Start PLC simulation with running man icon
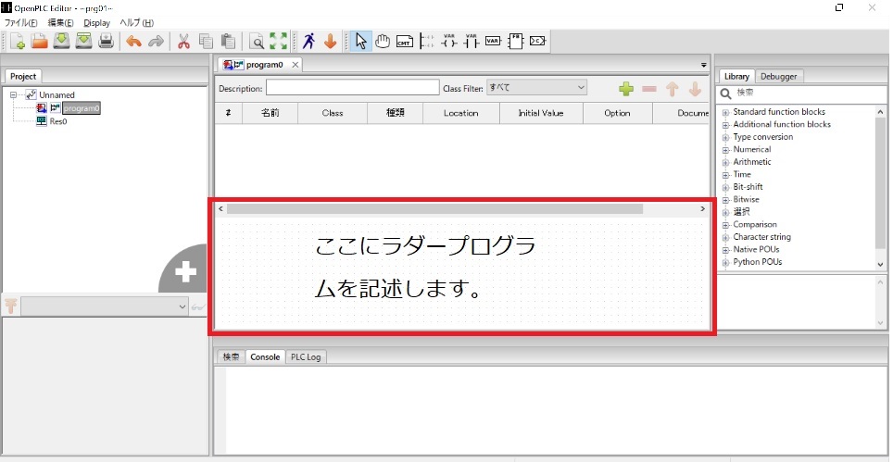The height and width of the screenshot is (462, 893). [308, 41]
